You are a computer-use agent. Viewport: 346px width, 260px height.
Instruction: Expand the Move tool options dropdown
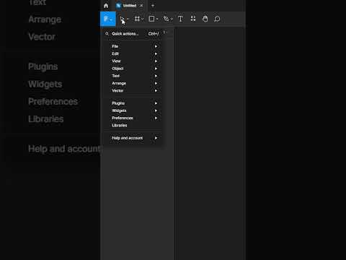[128, 19]
